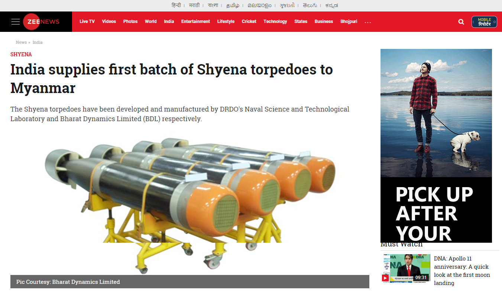Go to the Videos section
Viewport: 502px width, 292px height.
tap(109, 21)
